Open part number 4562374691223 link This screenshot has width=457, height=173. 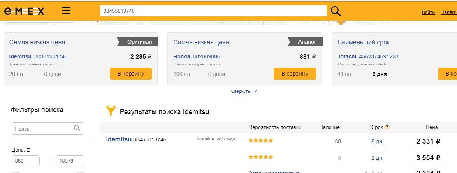click(378, 56)
